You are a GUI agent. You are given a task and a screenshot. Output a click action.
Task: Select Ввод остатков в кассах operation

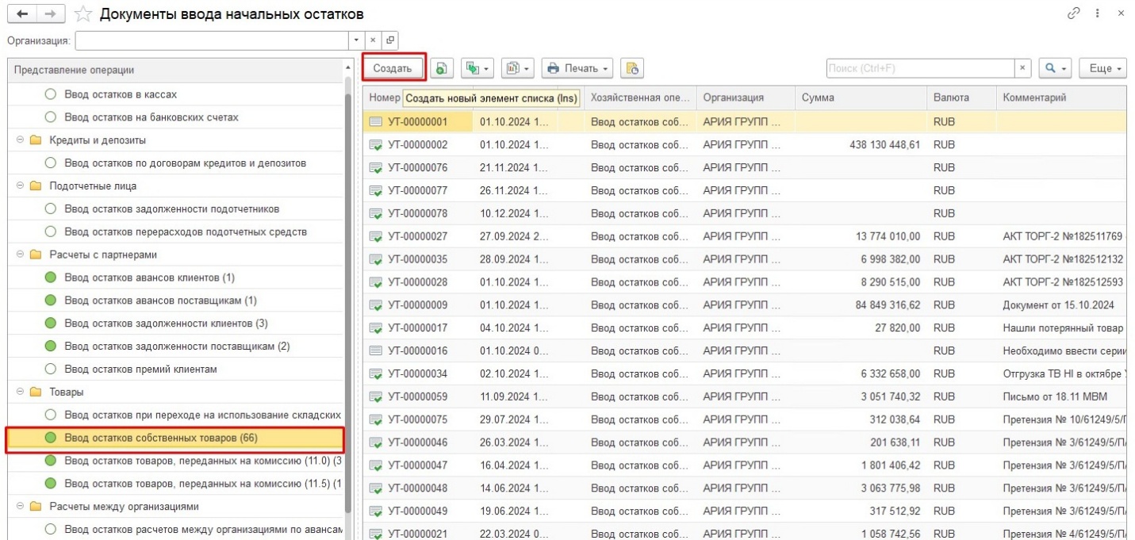click(x=121, y=94)
